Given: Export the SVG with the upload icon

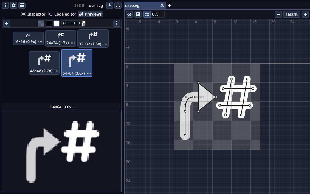Looking at the screenshot, I should click(118, 5).
